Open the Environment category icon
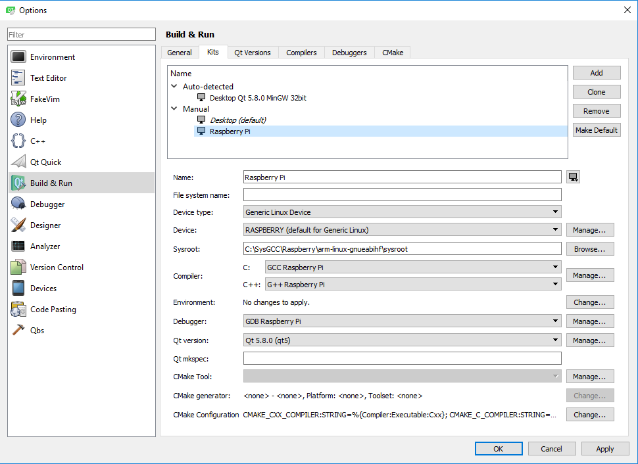 pos(18,57)
